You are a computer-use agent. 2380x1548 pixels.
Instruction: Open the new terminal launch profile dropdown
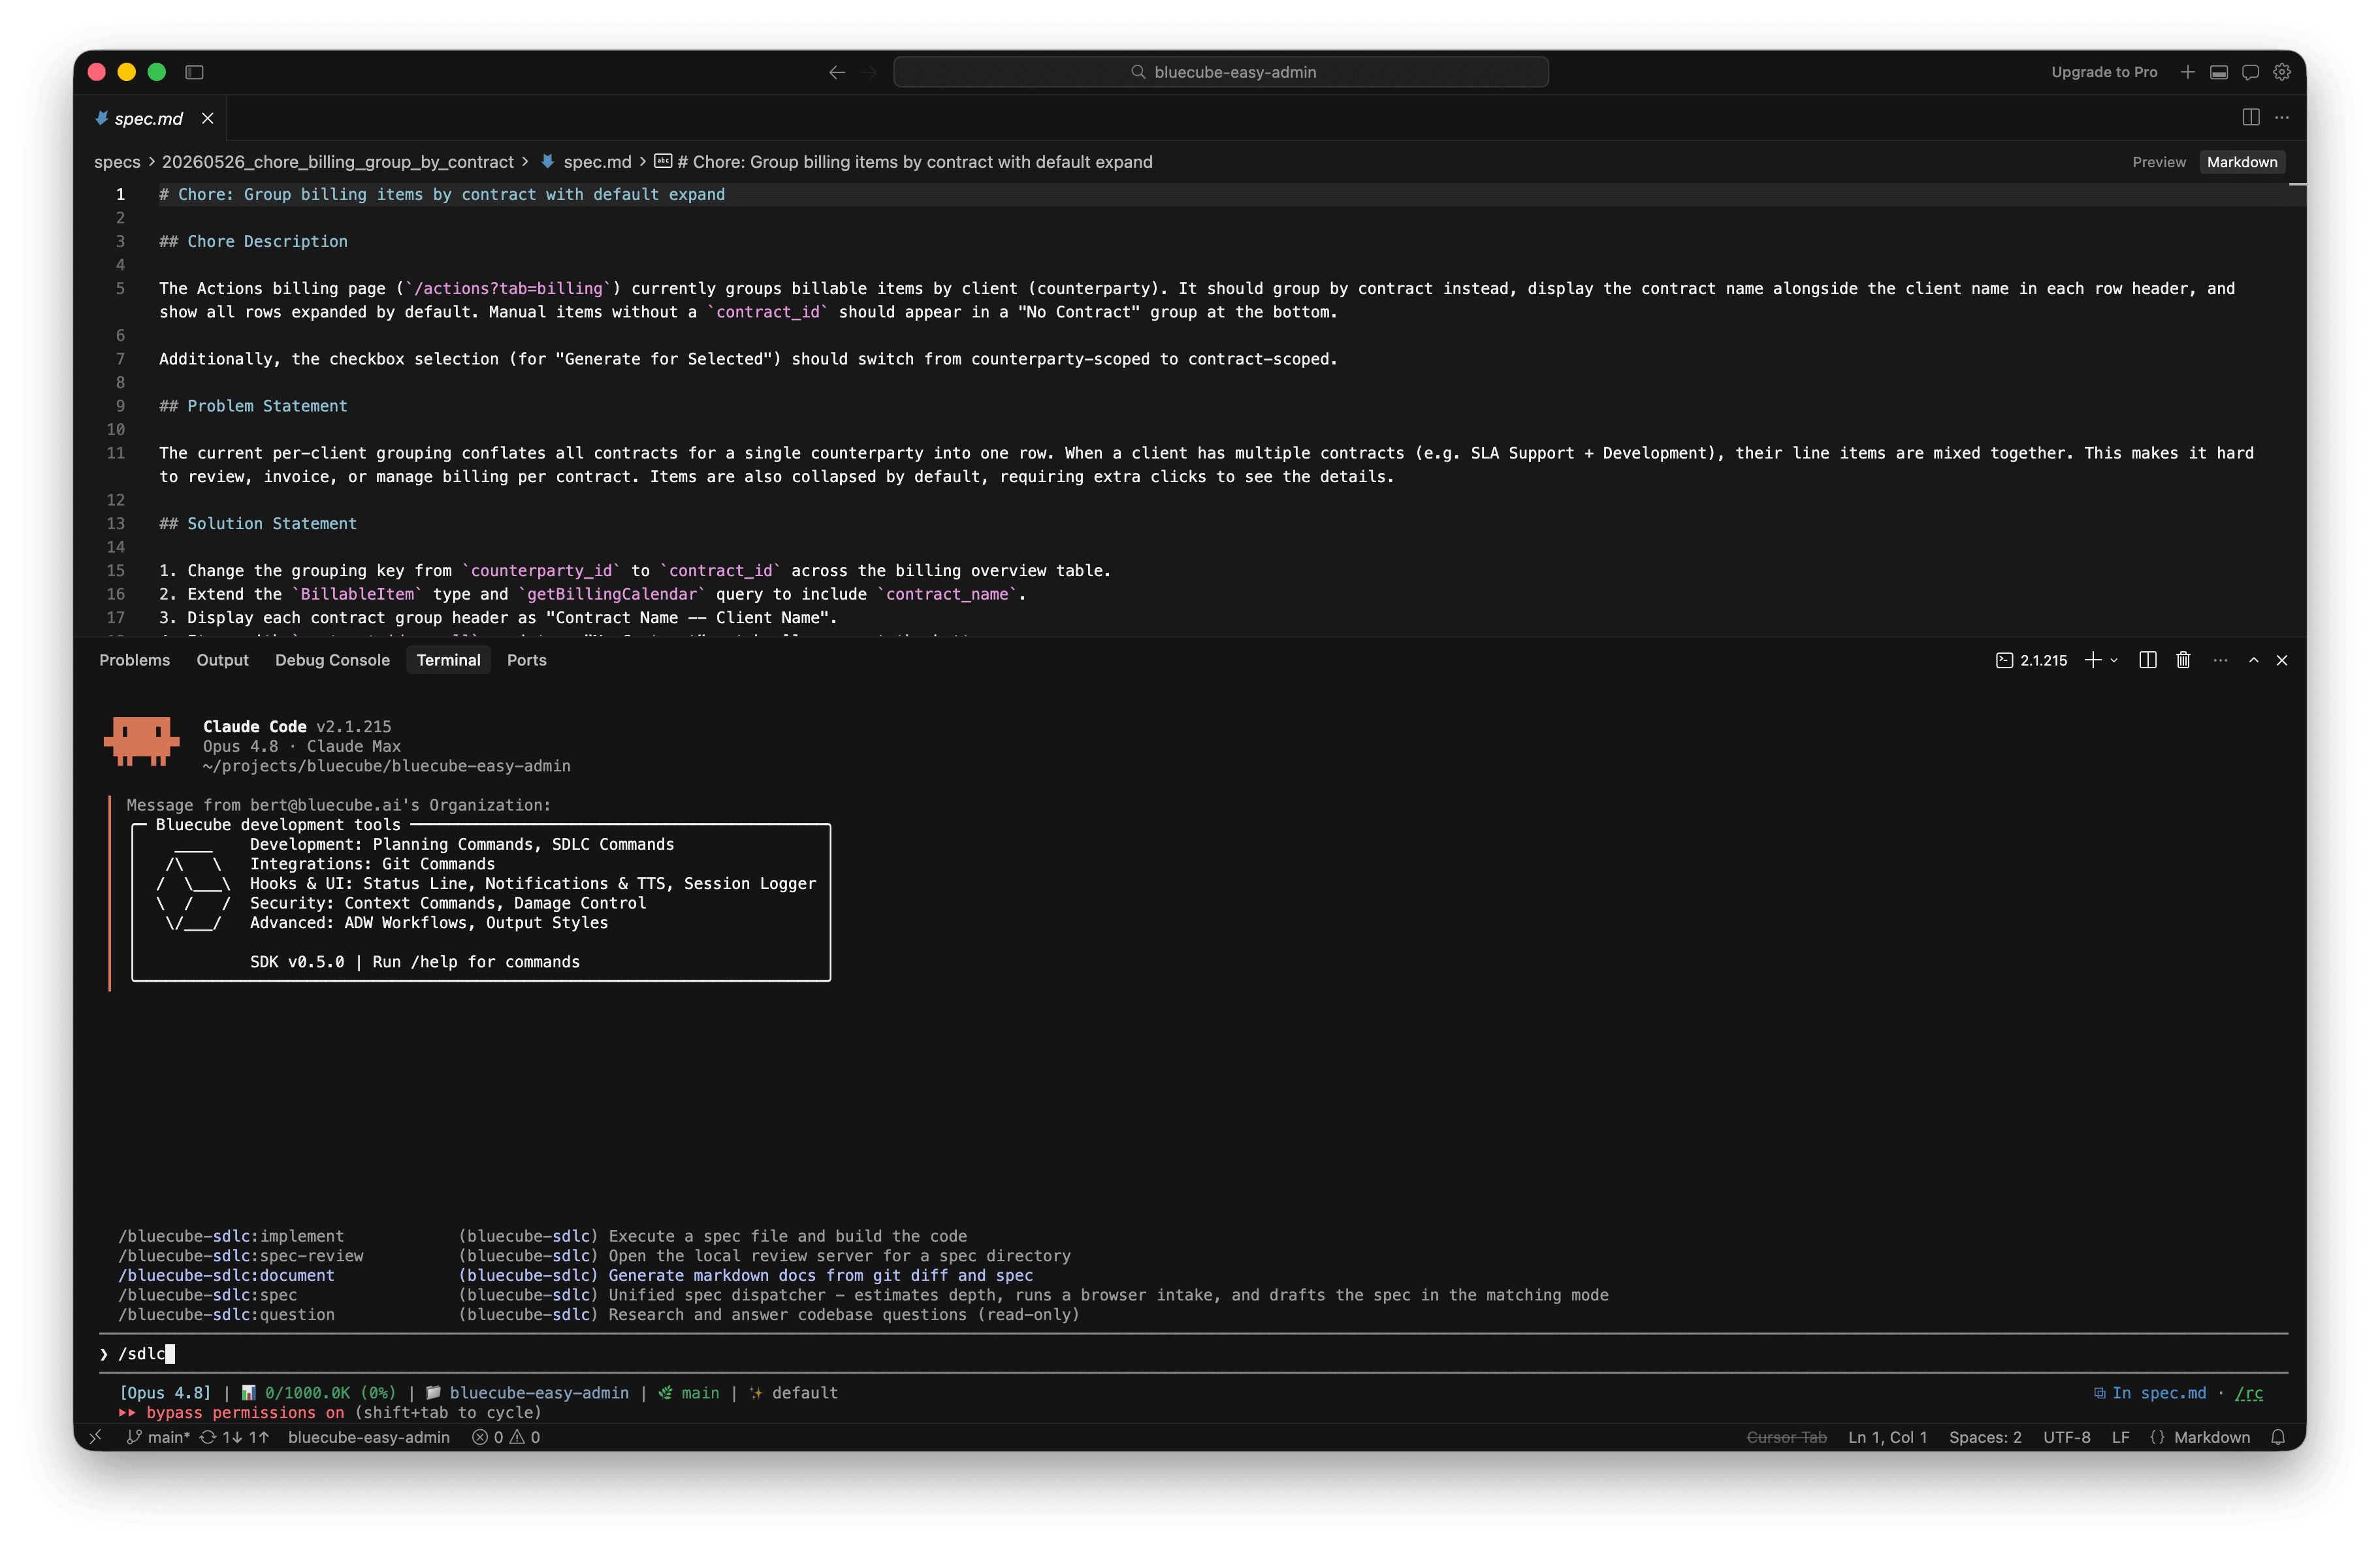point(2114,660)
